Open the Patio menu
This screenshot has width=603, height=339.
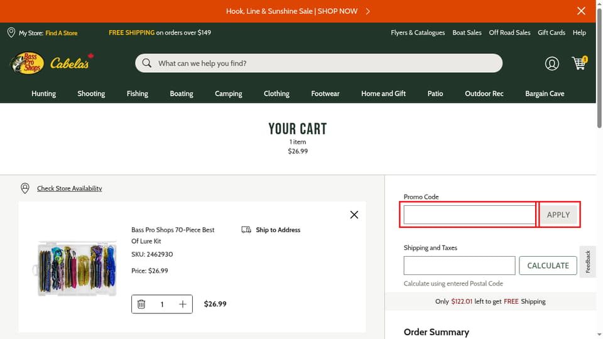[435, 94]
